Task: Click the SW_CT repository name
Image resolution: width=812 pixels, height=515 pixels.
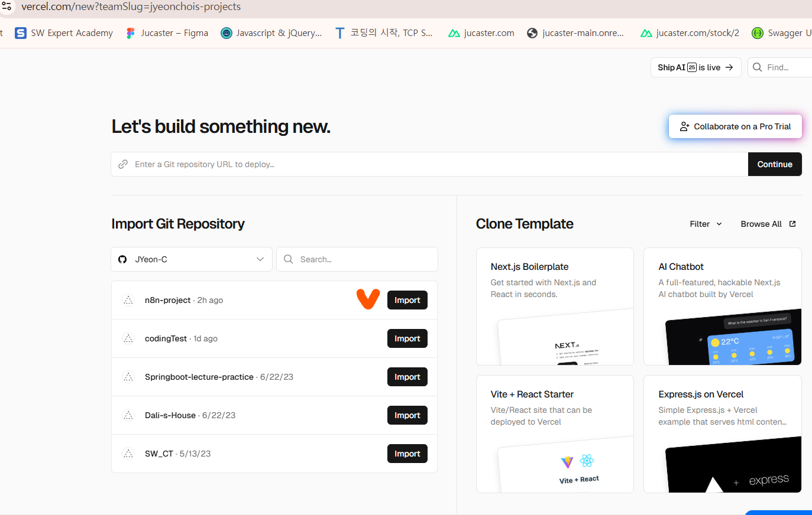Action: coord(158,454)
